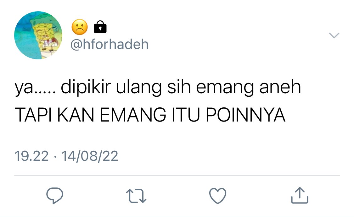Viewport: 354px width, 217px height.
Task: Reply to the tweet via speech bubble icon
Action: click(55, 195)
